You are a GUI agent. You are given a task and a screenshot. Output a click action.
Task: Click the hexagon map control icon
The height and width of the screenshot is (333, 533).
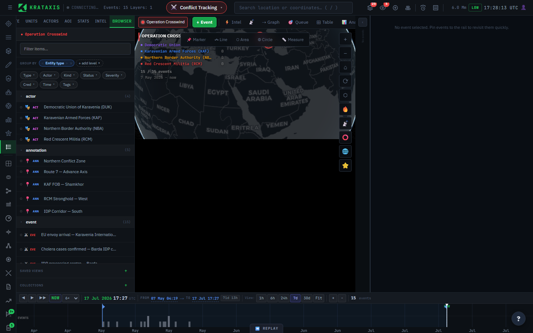pos(345,95)
